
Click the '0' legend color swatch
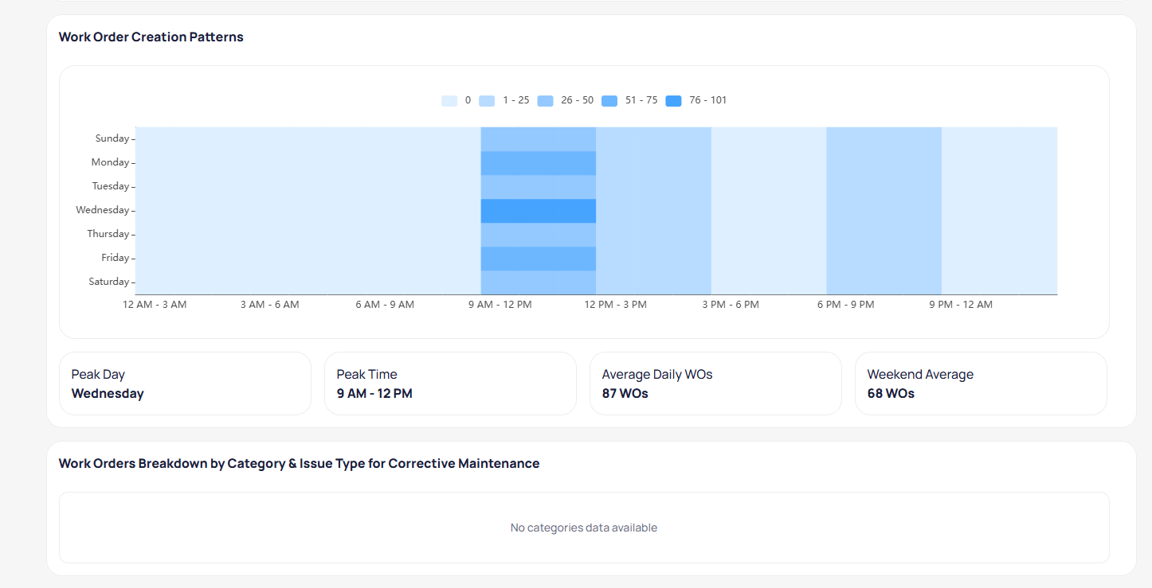tap(449, 101)
